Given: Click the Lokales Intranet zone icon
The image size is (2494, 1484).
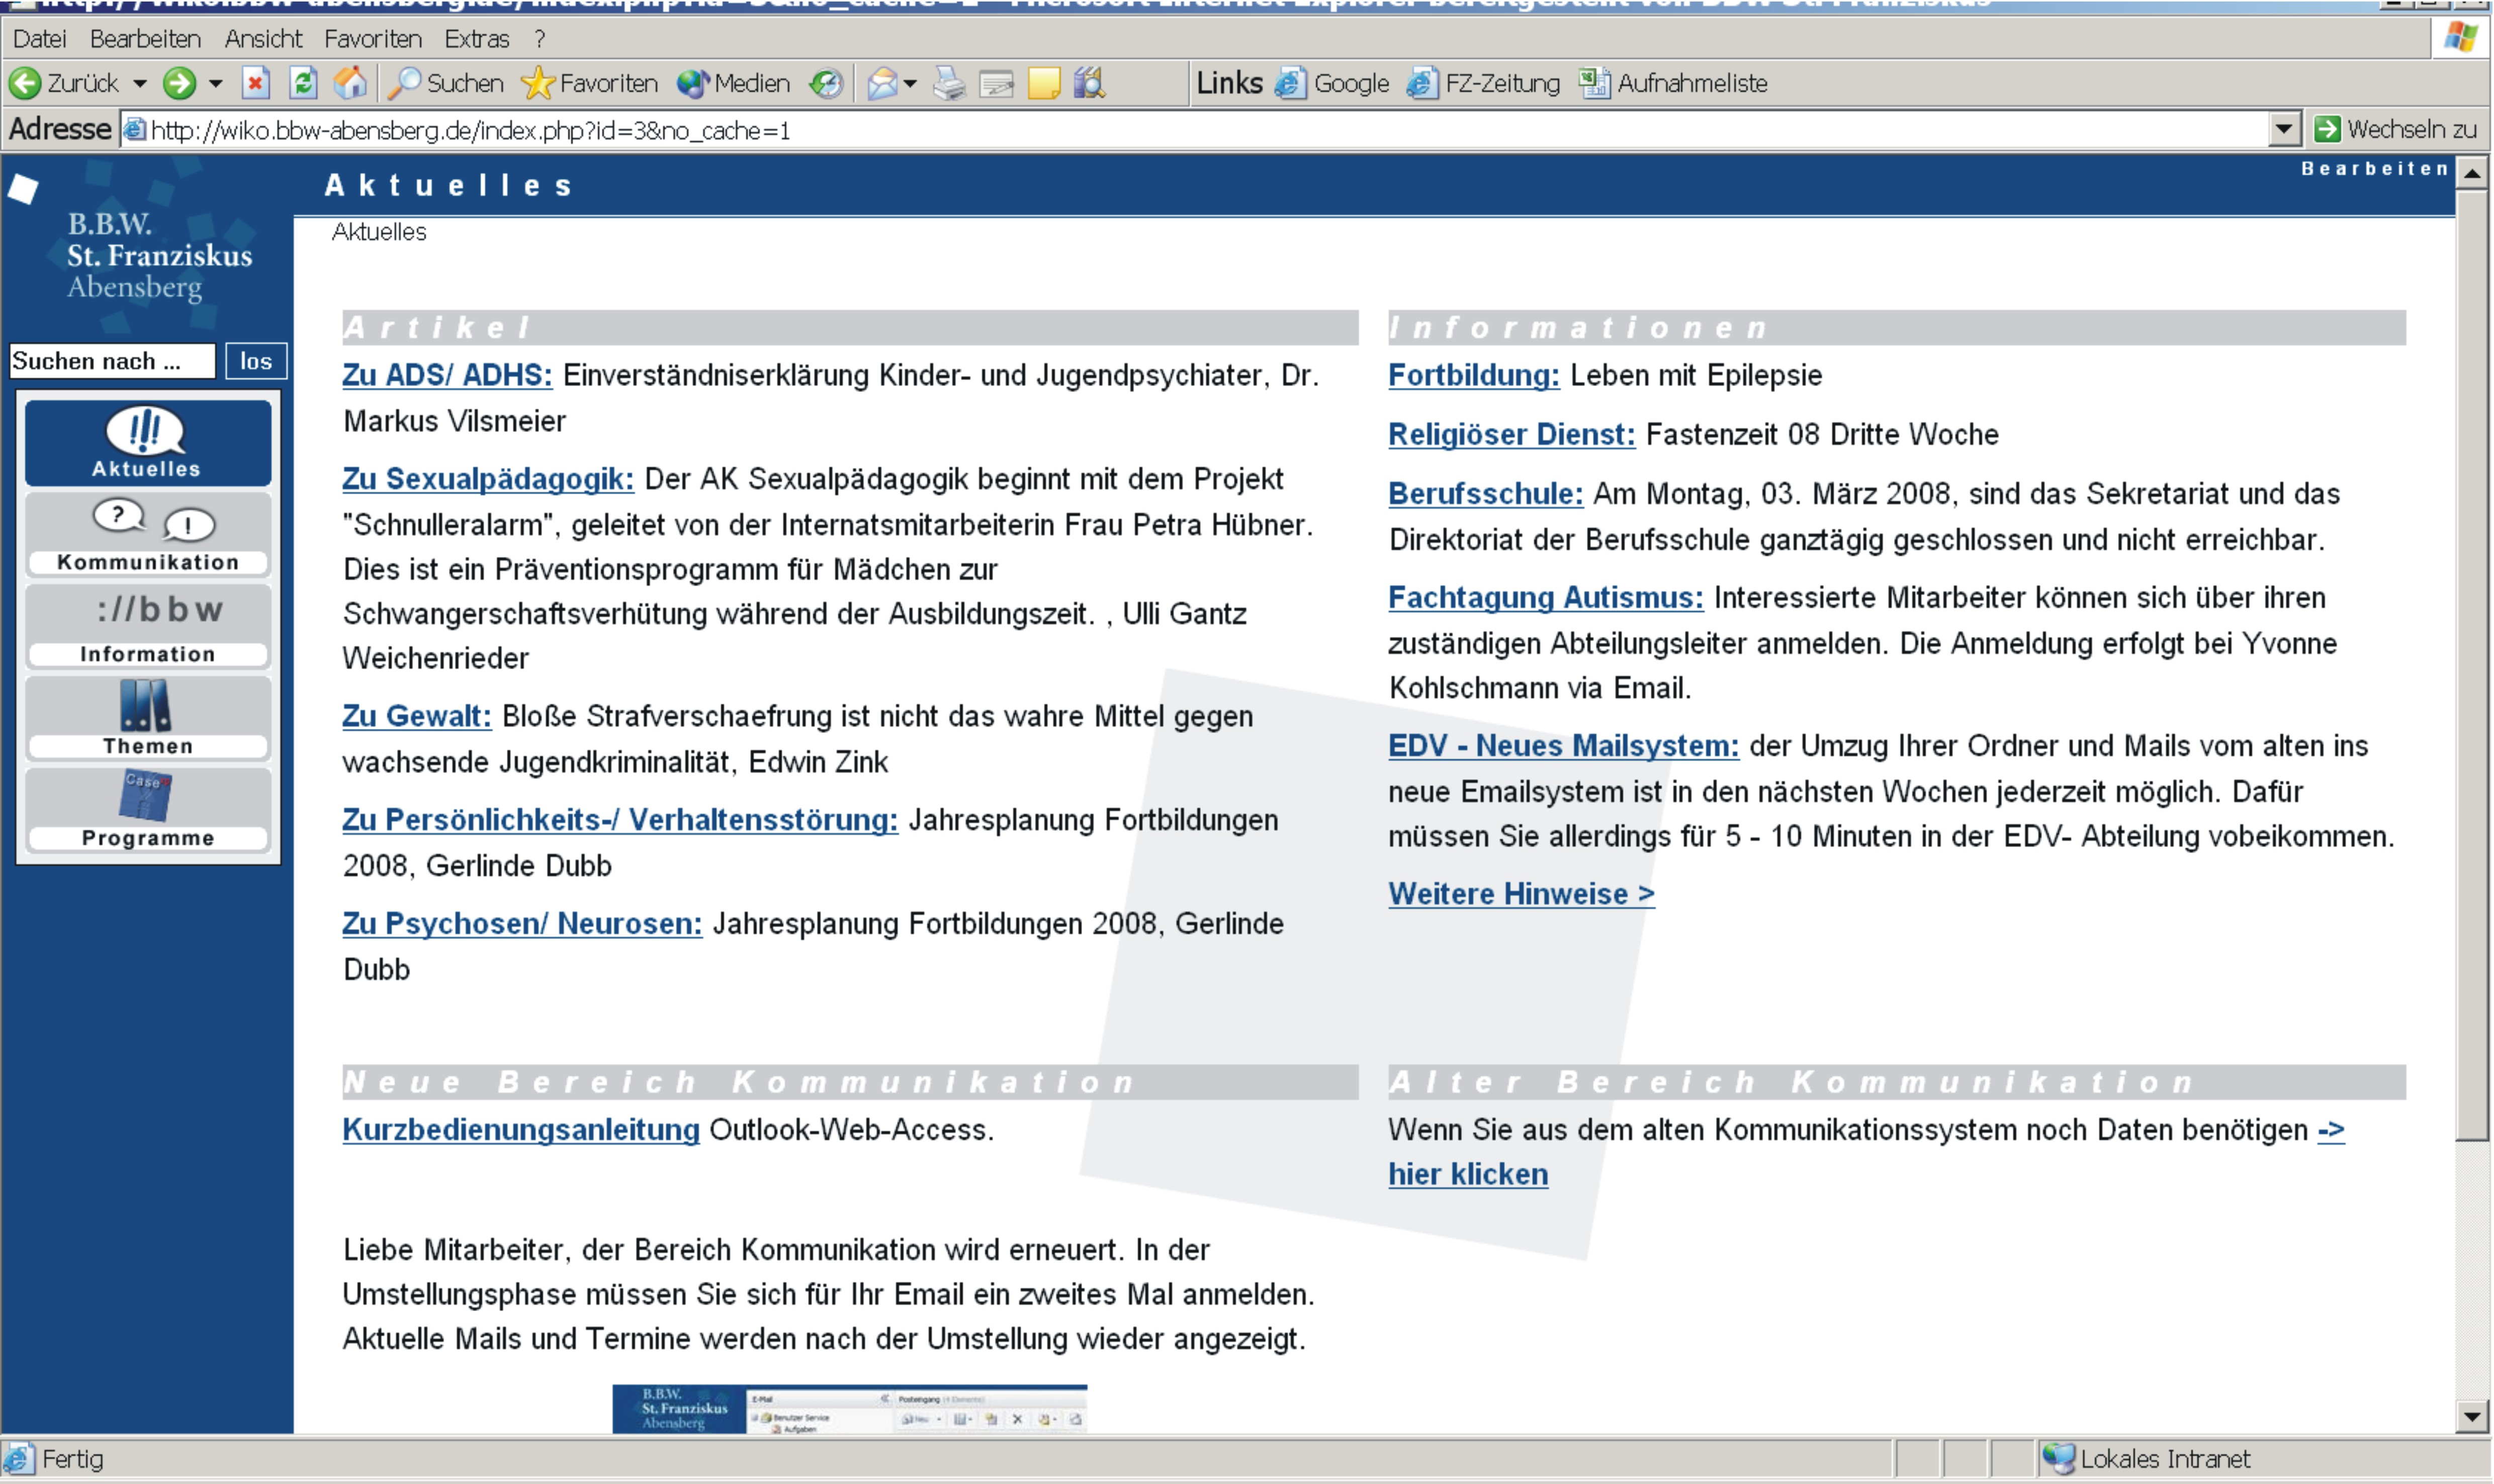Looking at the screenshot, I should point(2058,1458).
